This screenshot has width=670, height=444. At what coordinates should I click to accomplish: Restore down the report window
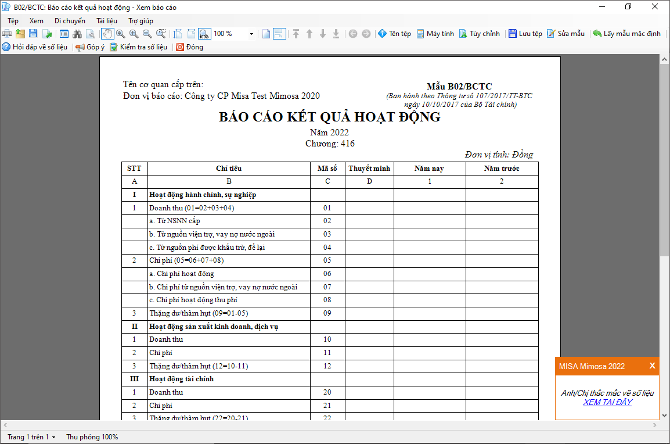click(x=628, y=7)
